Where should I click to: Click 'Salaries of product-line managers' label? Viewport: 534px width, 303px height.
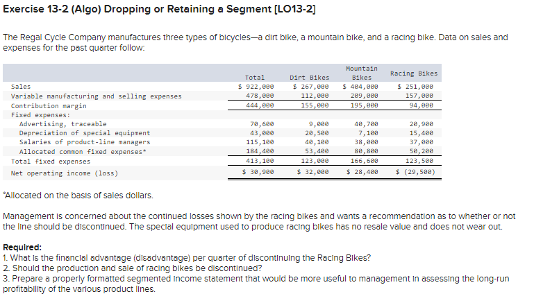point(85,142)
